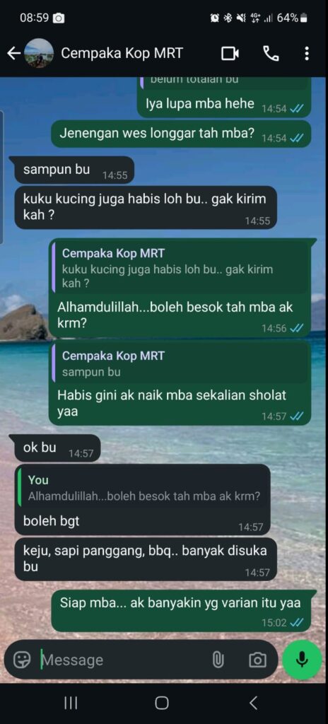This screenshot has width=328, height=724.
Task: Tap the paperclip attachment icon
Action: point(218,660)
